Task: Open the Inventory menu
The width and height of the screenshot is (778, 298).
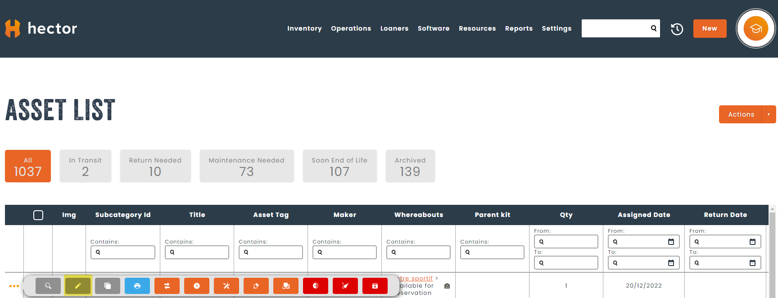Action: 304,28
